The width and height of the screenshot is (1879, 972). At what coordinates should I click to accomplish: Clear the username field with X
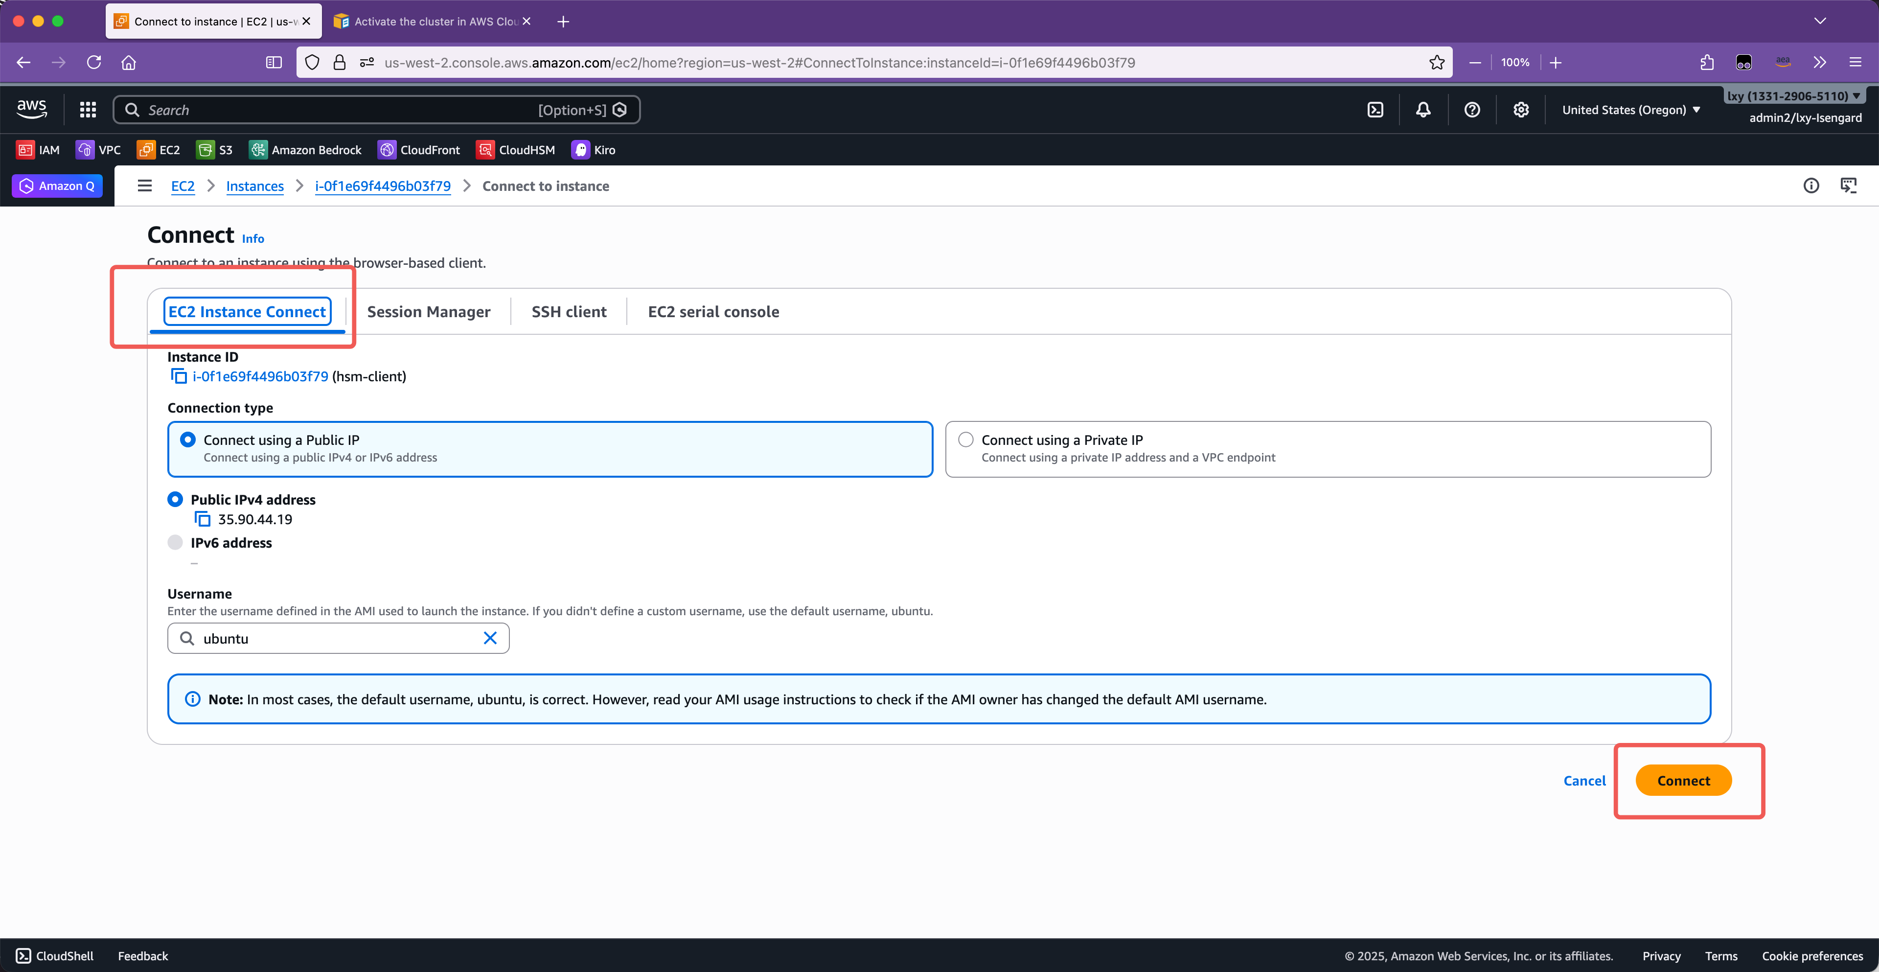point(490,639)
